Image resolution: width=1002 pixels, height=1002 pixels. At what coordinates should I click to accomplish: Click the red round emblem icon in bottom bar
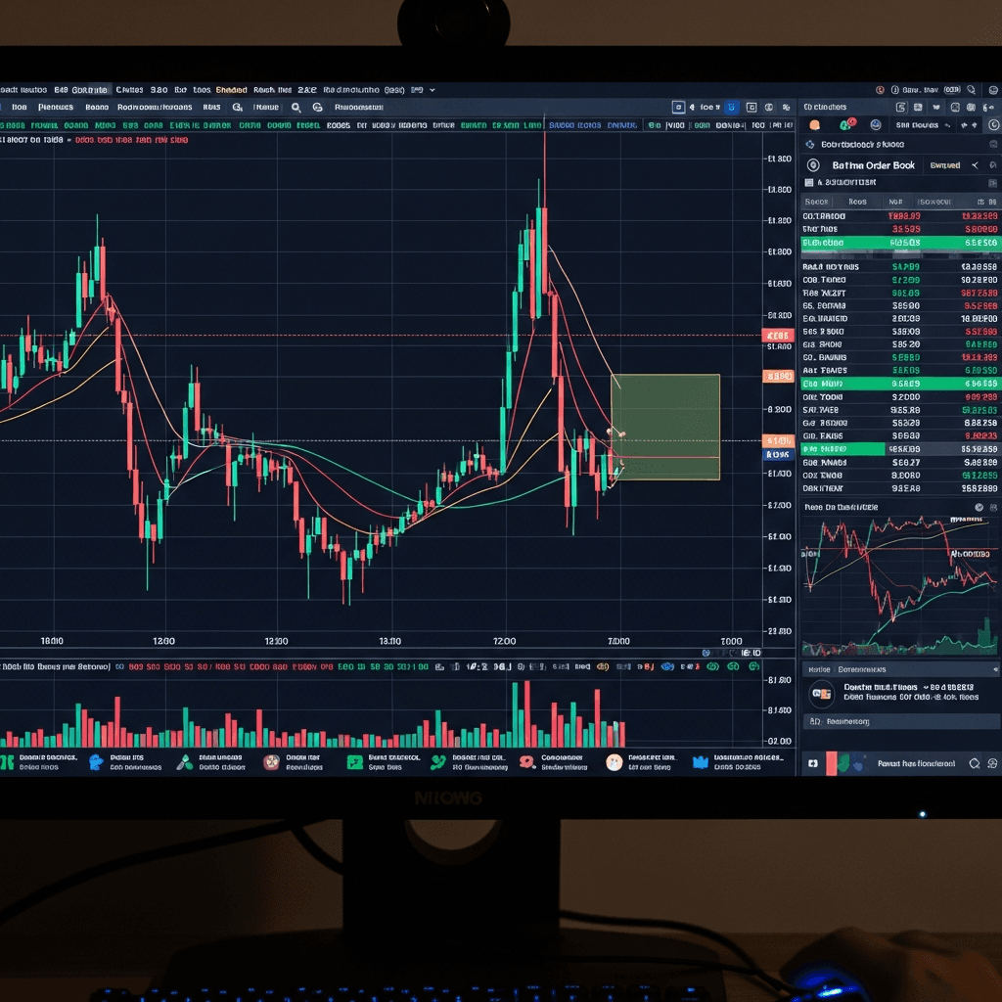(x=272, y=762)
